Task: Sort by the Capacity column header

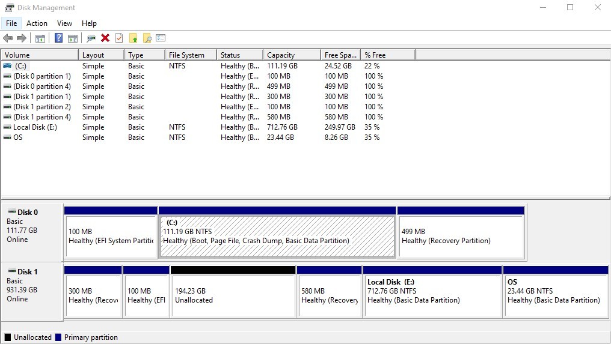Action: 292,55
